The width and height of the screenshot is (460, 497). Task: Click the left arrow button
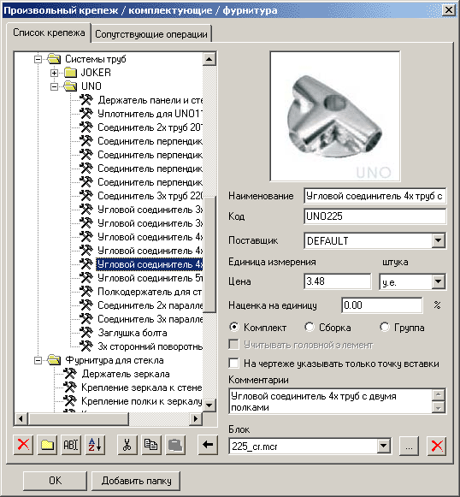point(208,445)
